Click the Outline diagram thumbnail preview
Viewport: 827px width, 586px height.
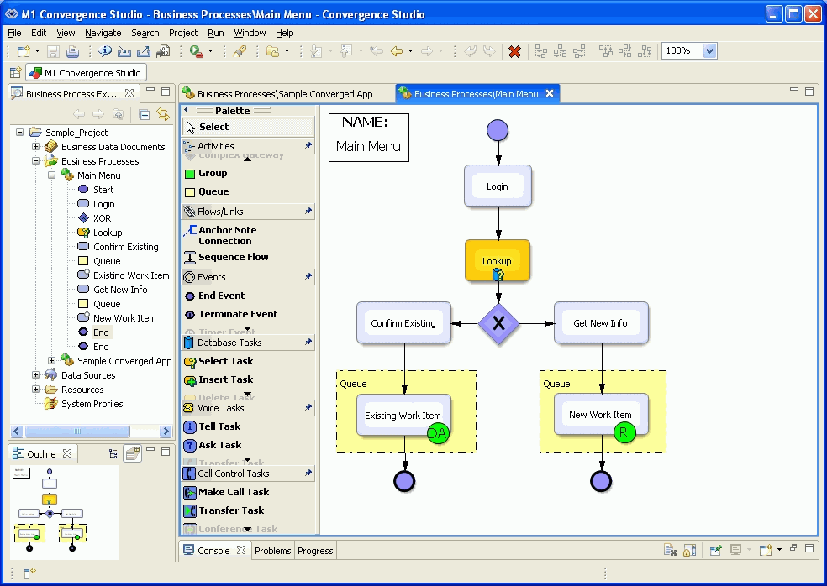50,510
